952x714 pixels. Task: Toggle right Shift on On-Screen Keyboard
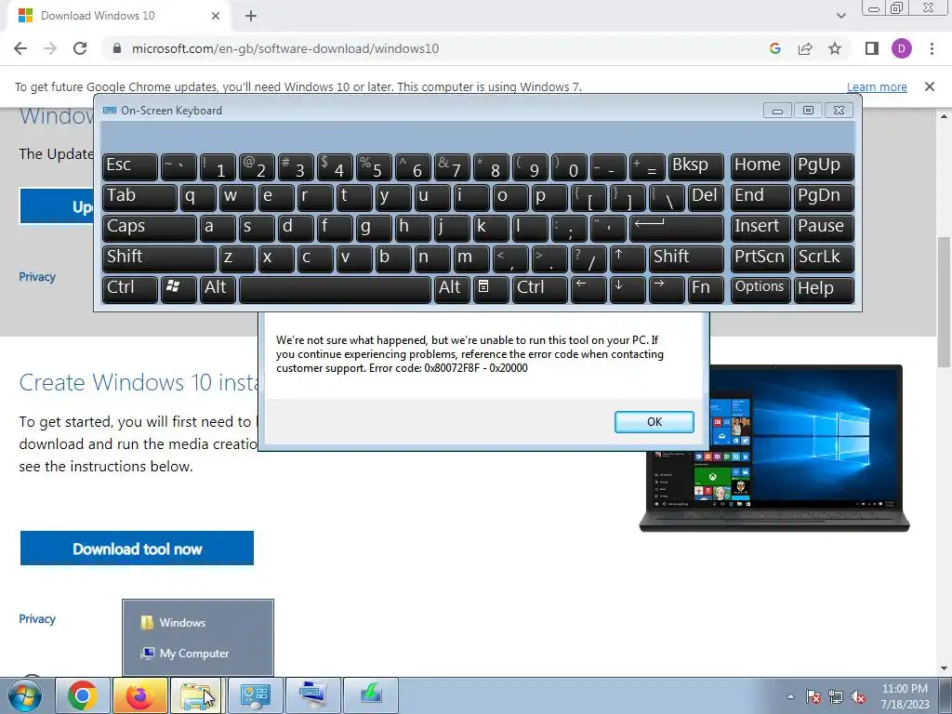pyautogui.click(x=686, y=258)
